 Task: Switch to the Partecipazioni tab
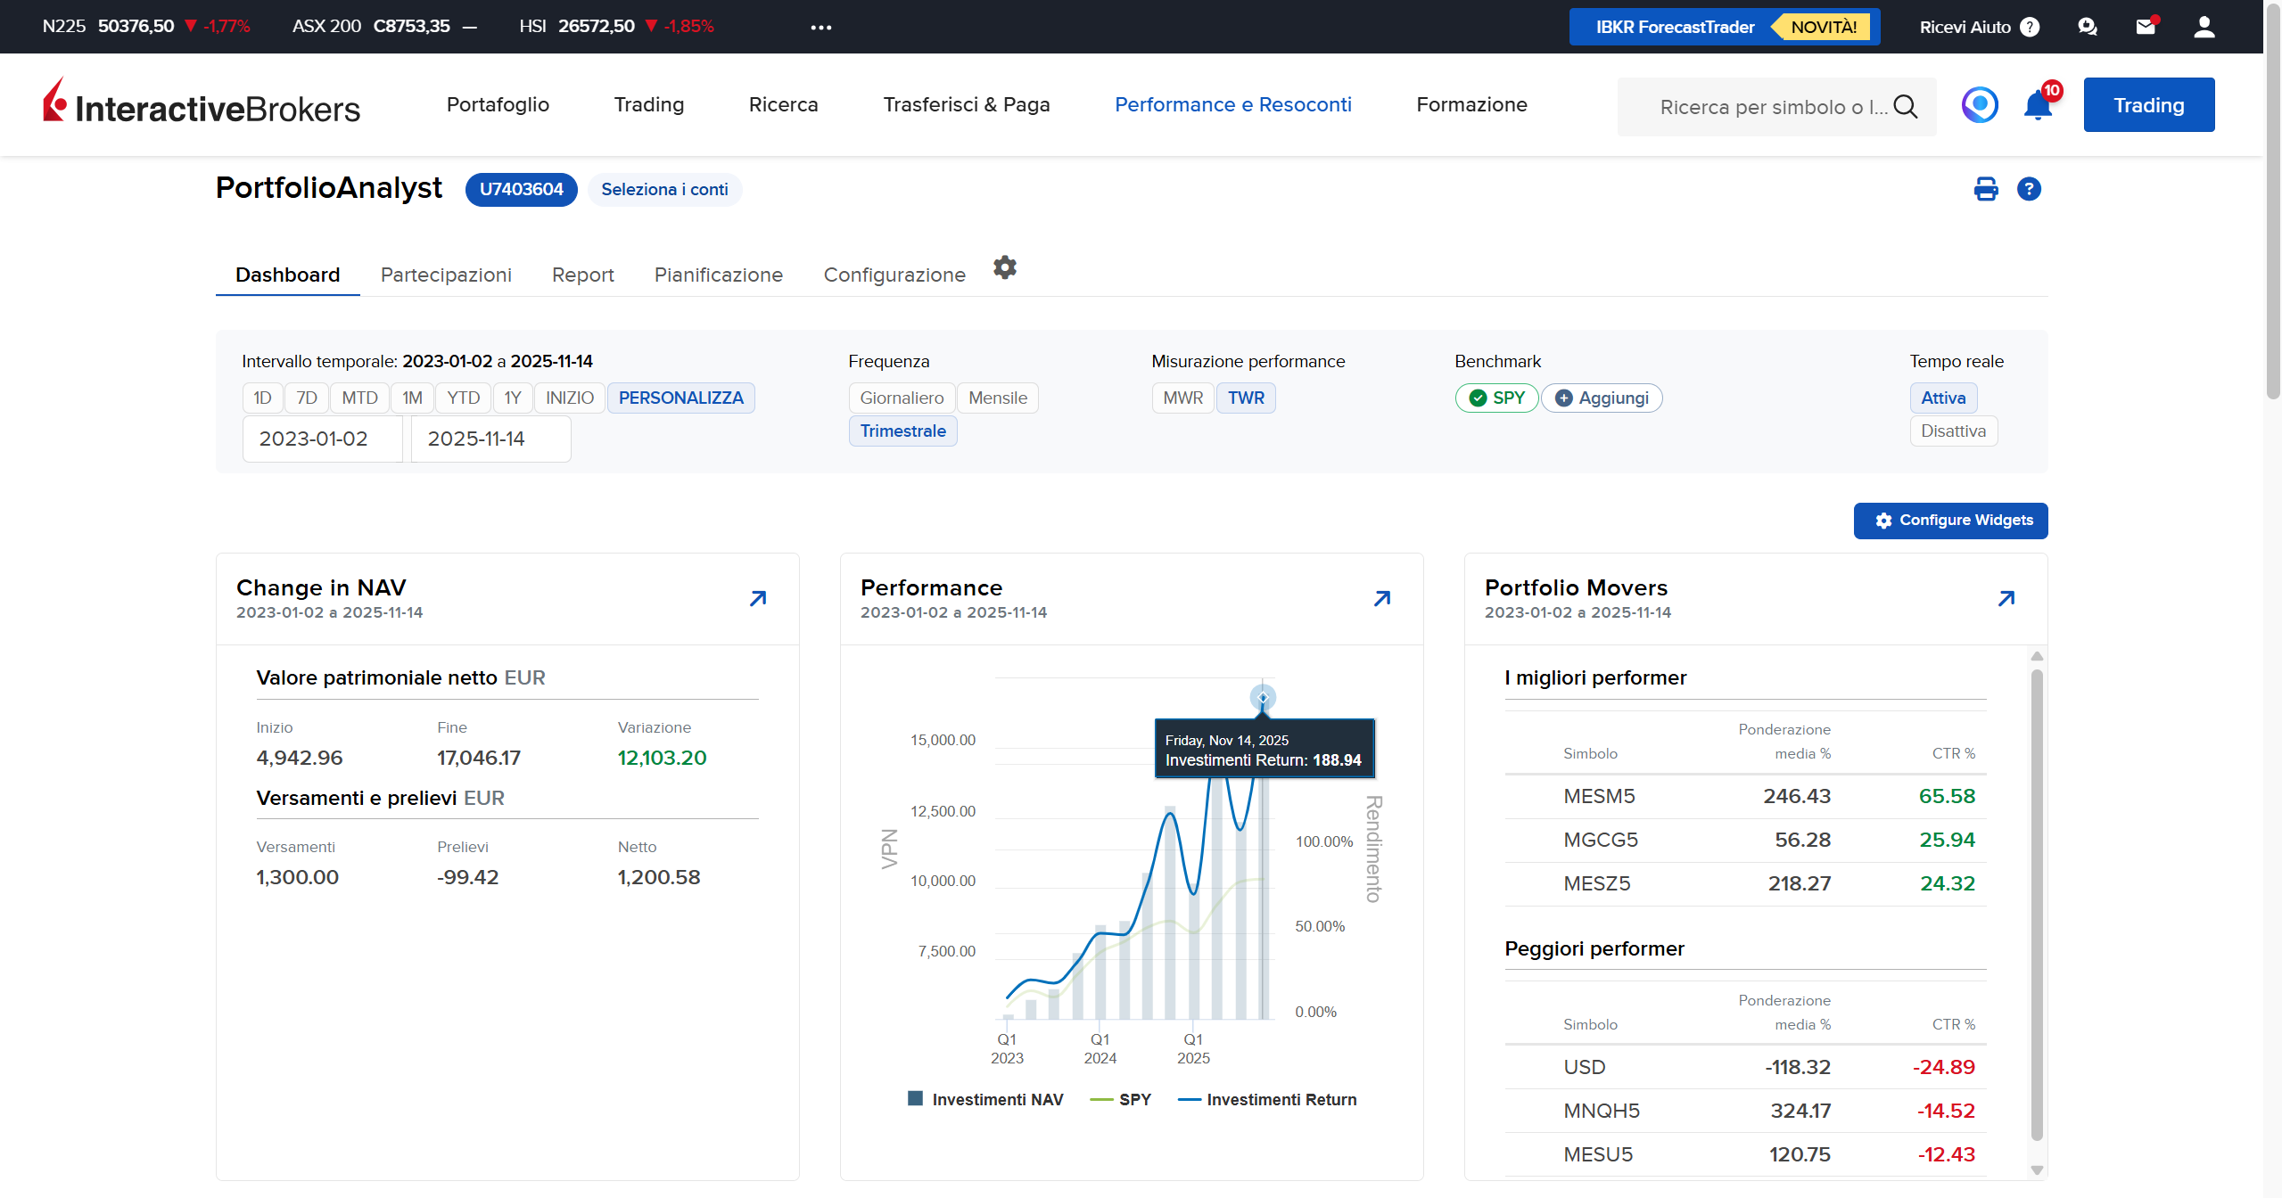[x=446, y=275]
